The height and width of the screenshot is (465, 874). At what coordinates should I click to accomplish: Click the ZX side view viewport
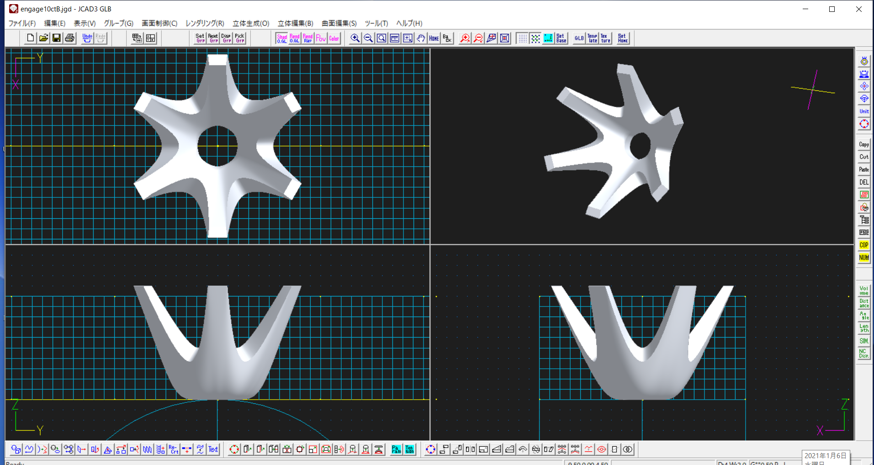pos(642,343)
